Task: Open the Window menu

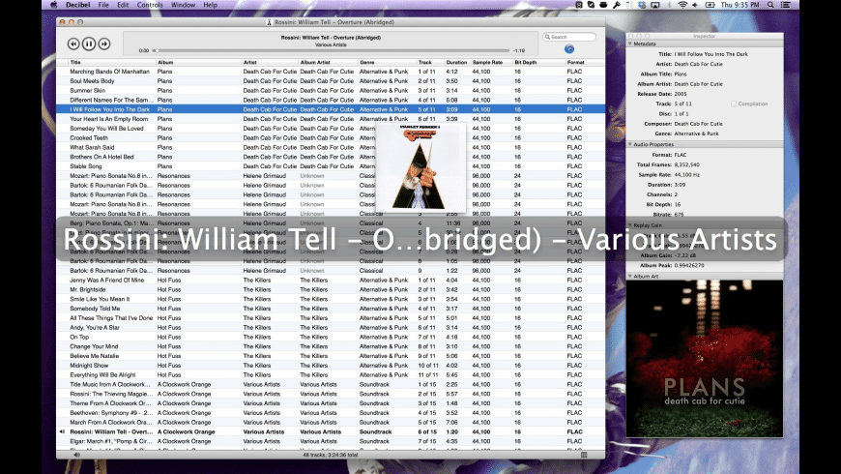Action: coord(183,5)
